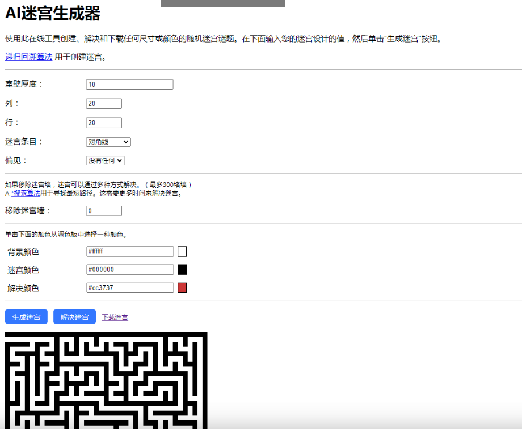Click the 室壁厚度 input field
Screen dimensions: 522x429
[129, 84]
